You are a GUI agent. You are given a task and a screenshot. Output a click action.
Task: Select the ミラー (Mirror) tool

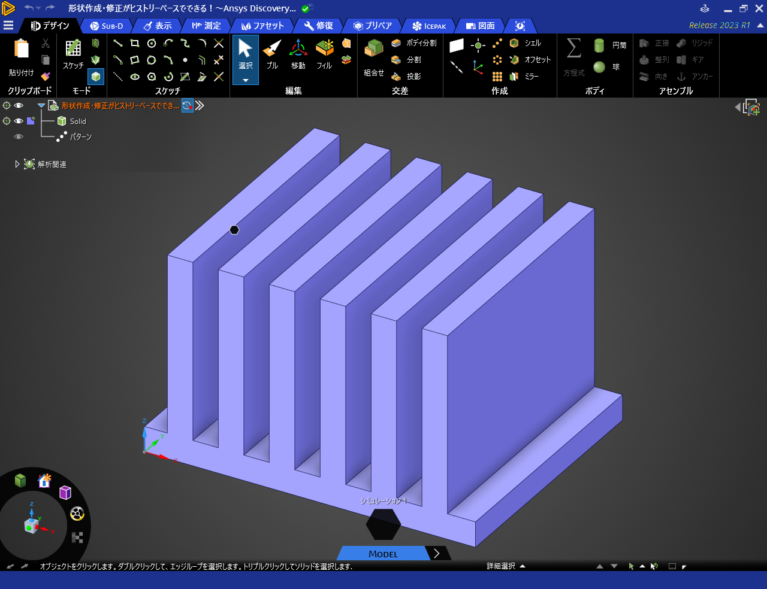(524, 77)
